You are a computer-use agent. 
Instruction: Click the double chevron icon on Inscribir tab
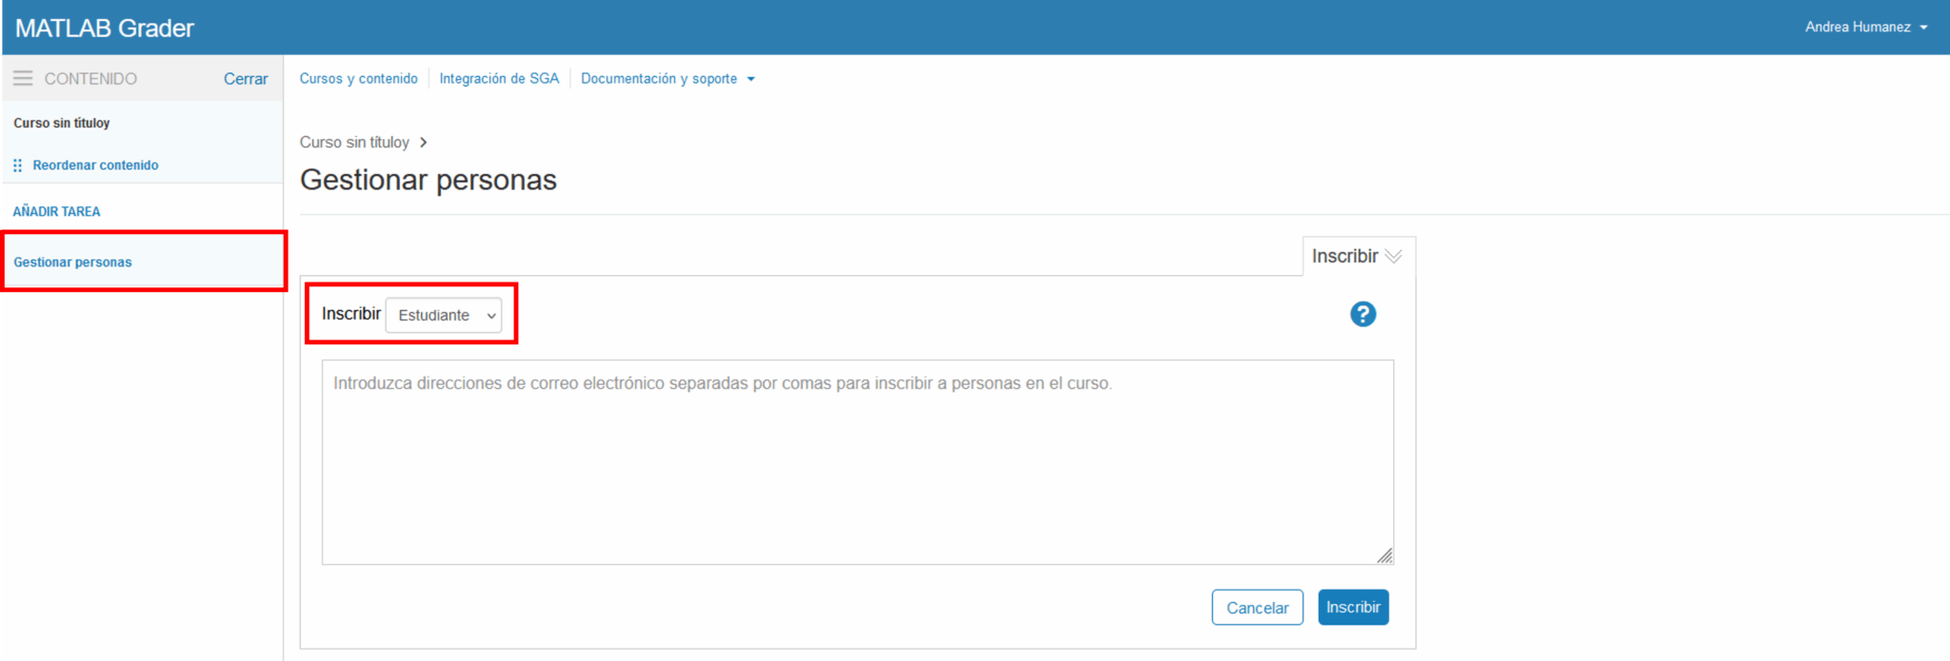pyautogui.click(x=1393, y=256)
